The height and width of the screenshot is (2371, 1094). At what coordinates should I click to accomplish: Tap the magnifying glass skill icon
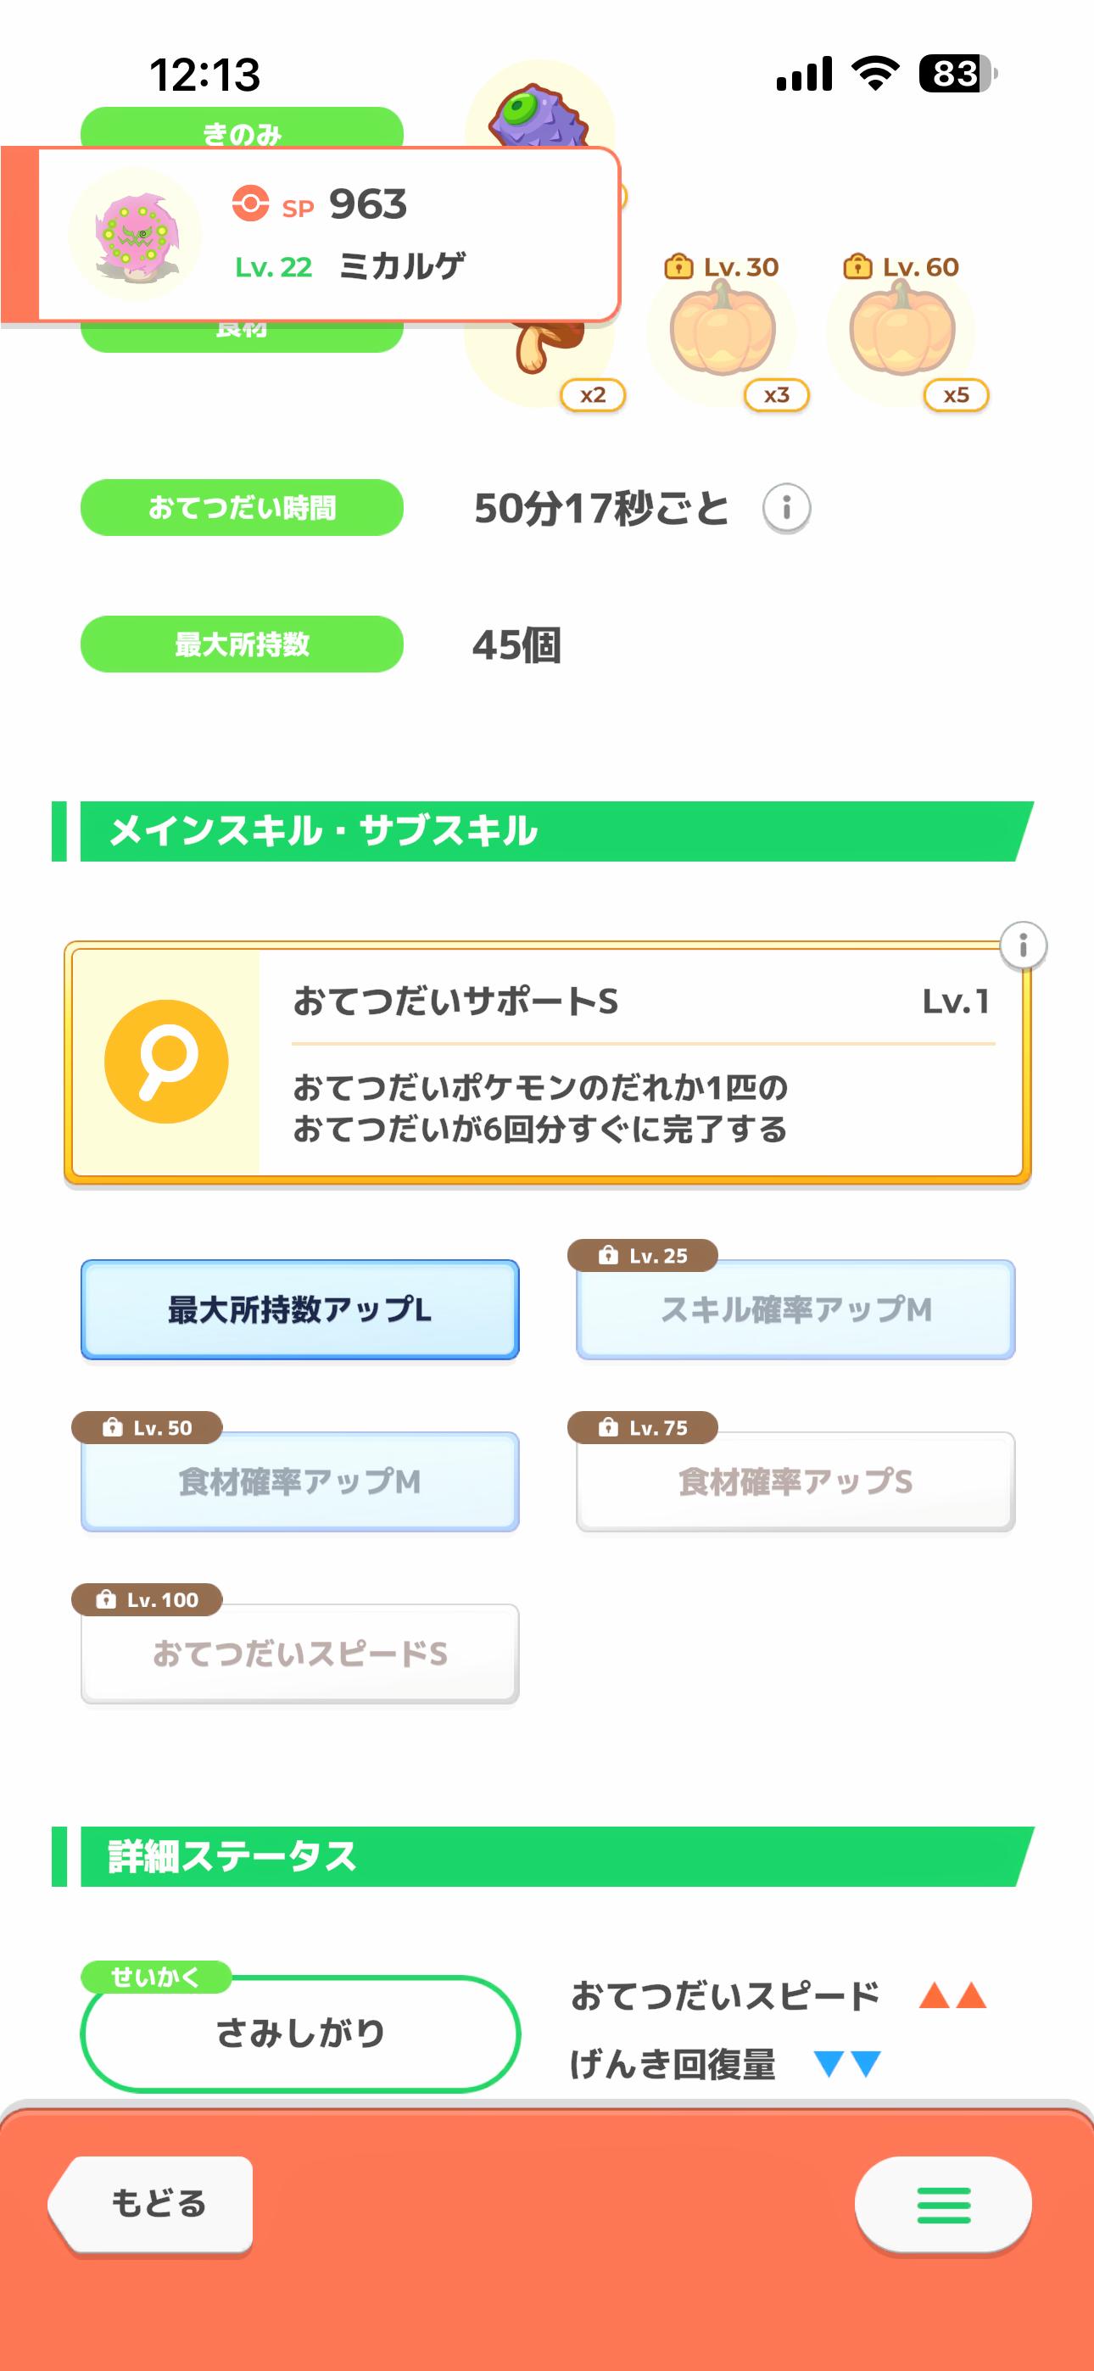(x=165, y=1061)
